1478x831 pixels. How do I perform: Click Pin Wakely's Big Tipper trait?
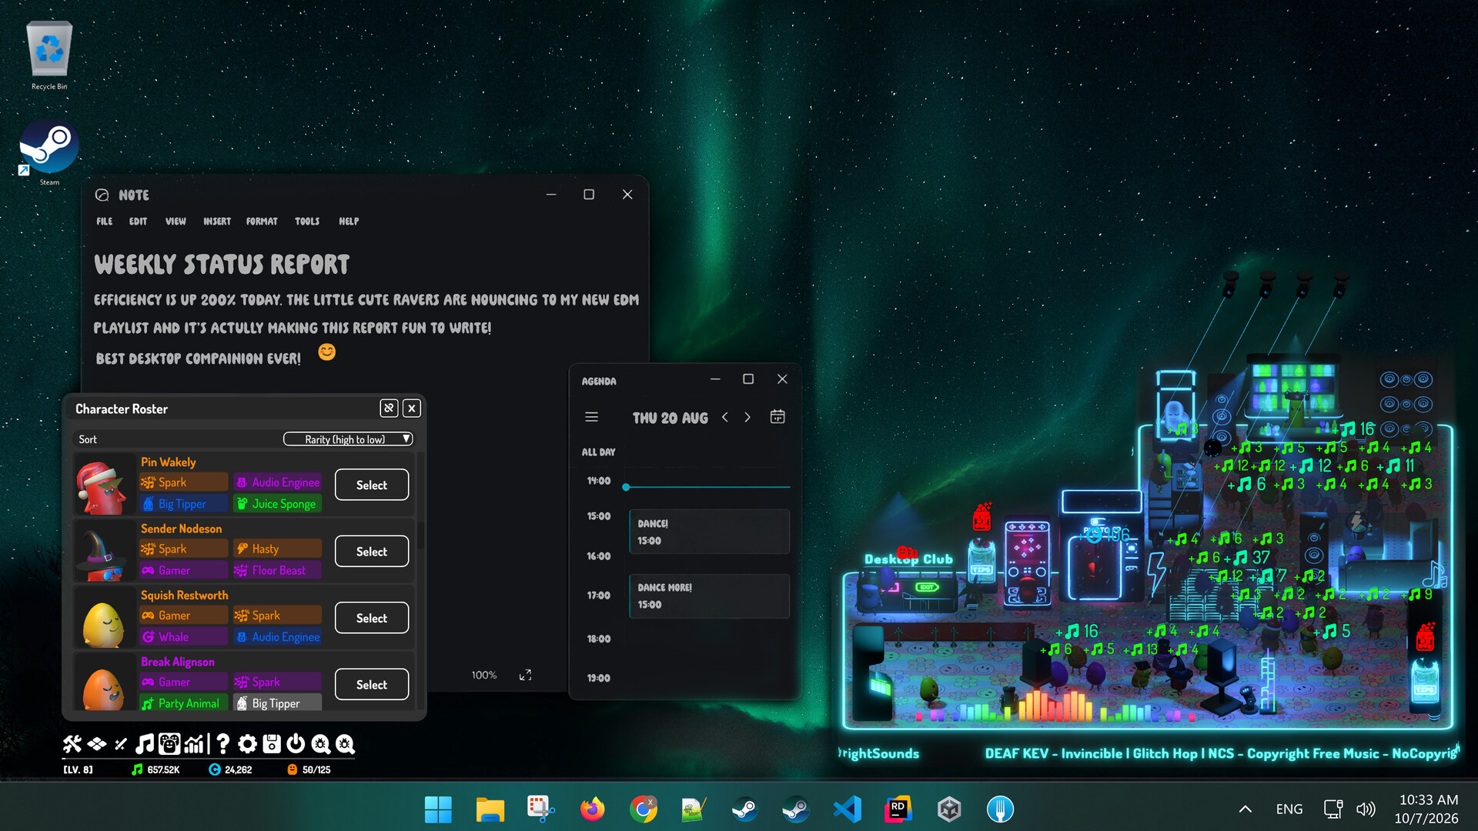[183, 504]
